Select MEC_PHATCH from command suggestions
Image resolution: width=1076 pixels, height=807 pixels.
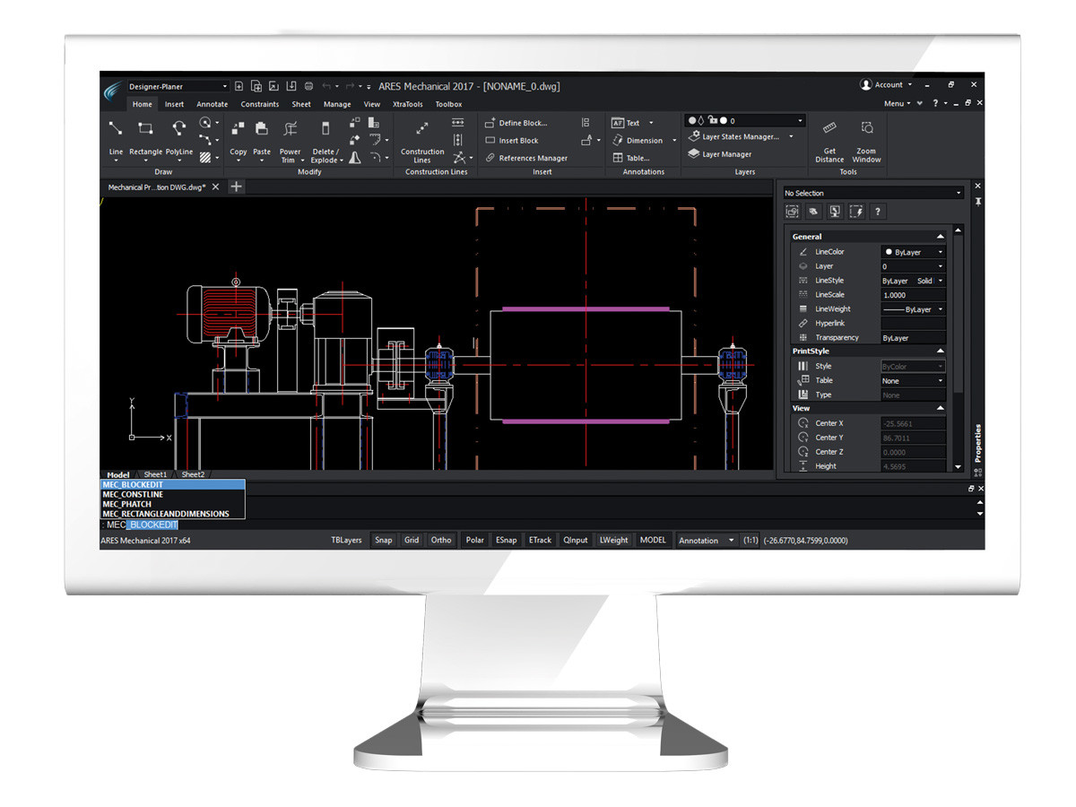172,504
